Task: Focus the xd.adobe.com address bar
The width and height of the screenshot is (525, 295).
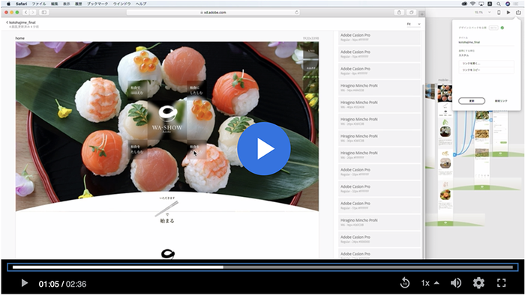Action: [x=213, y=13]
